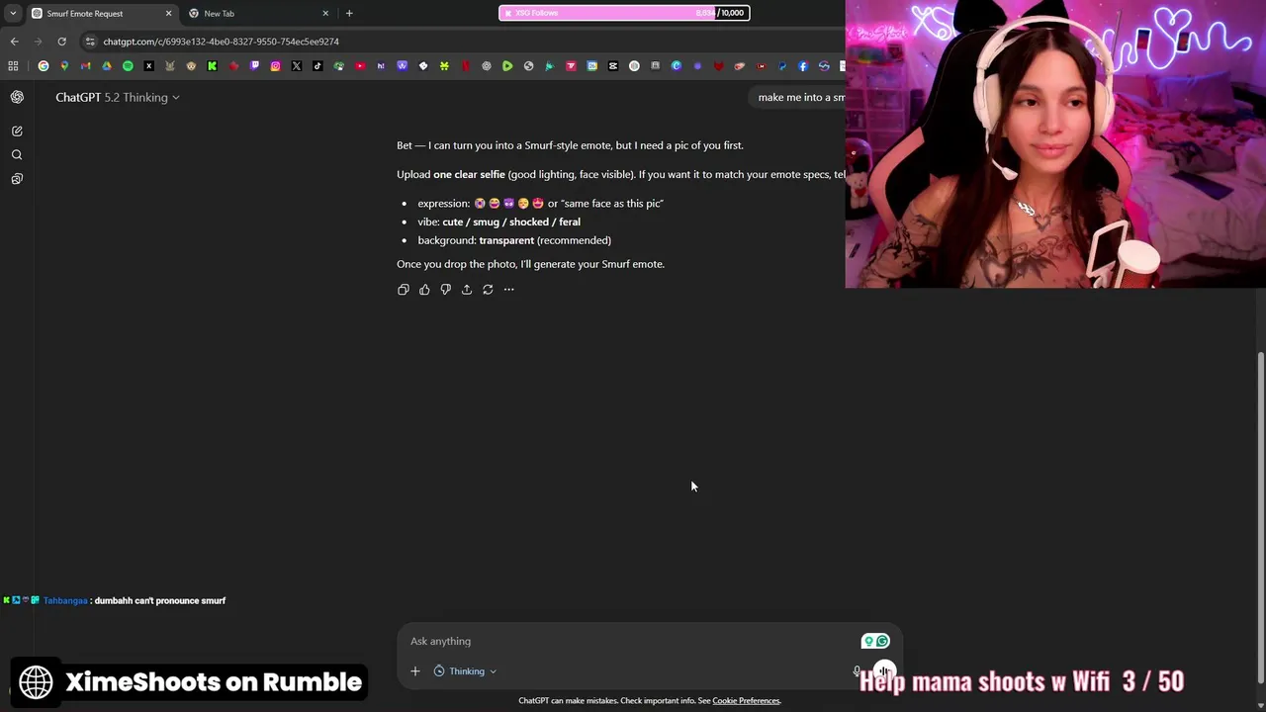Close the New Tab tab
Viewport: 1266px width, 712px height.
325,13
